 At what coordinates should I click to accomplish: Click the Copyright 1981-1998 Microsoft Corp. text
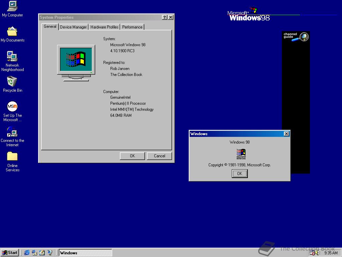[x=239, y=165]
